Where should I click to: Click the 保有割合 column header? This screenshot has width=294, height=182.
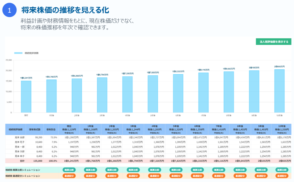coord(51,129)
